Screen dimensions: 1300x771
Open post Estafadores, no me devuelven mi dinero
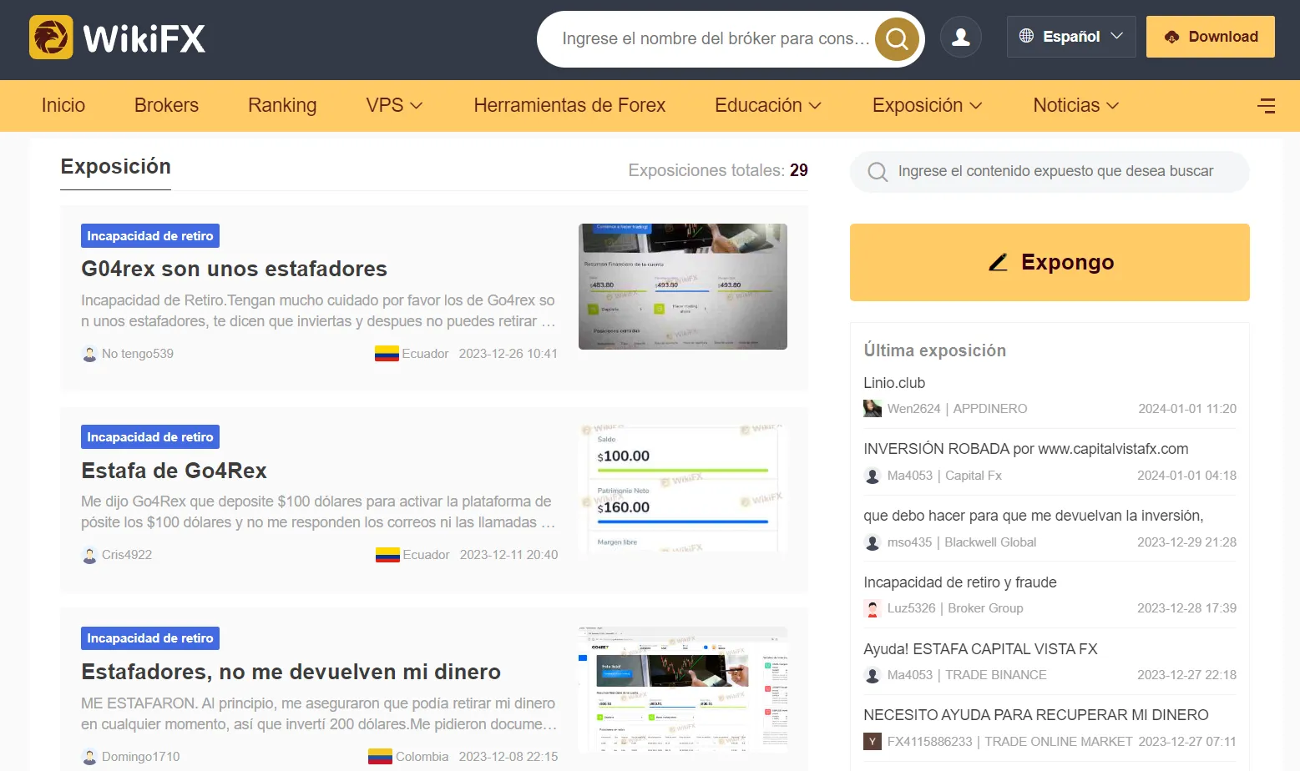pos(291,672)
